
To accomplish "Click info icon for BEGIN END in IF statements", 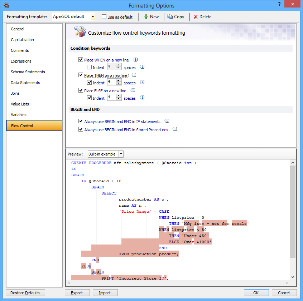I will click(167, 121).
